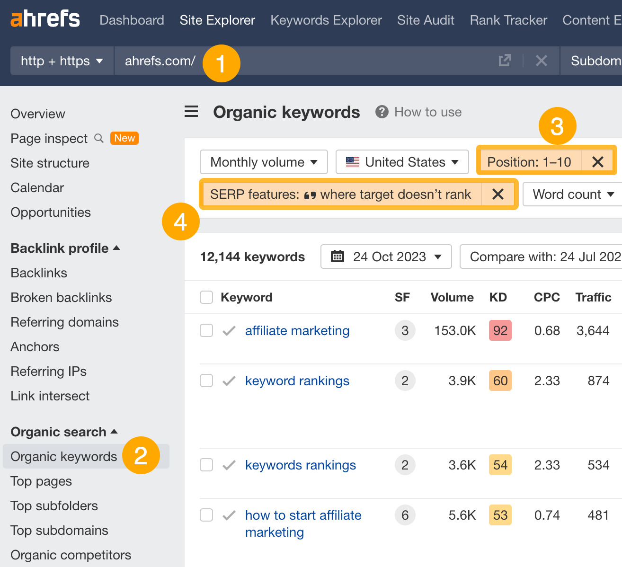622x567 pixels.
Task: Remove the Position 1–10 filter
Action: click(597, 161)
